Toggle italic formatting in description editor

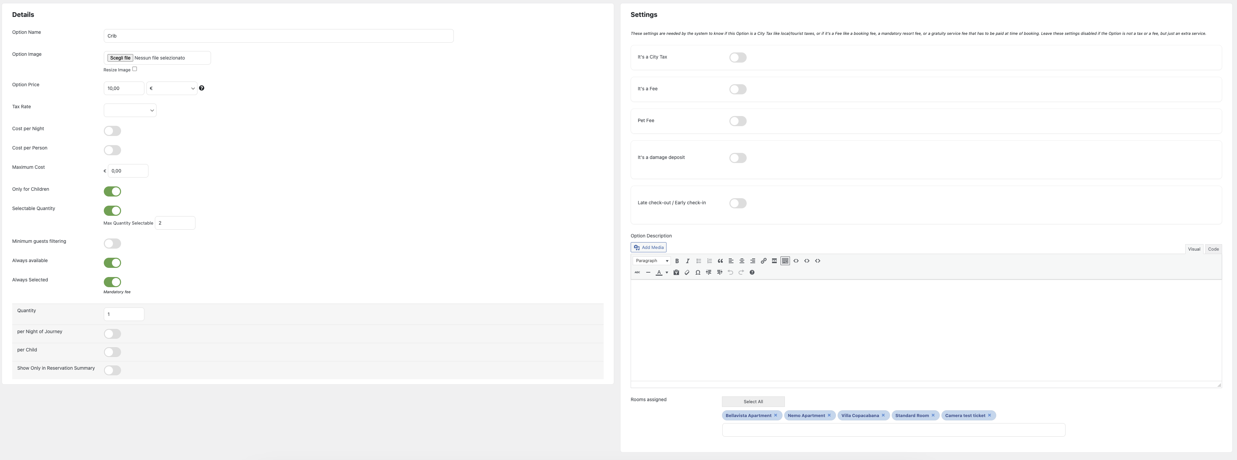click(x=687, y=261)
